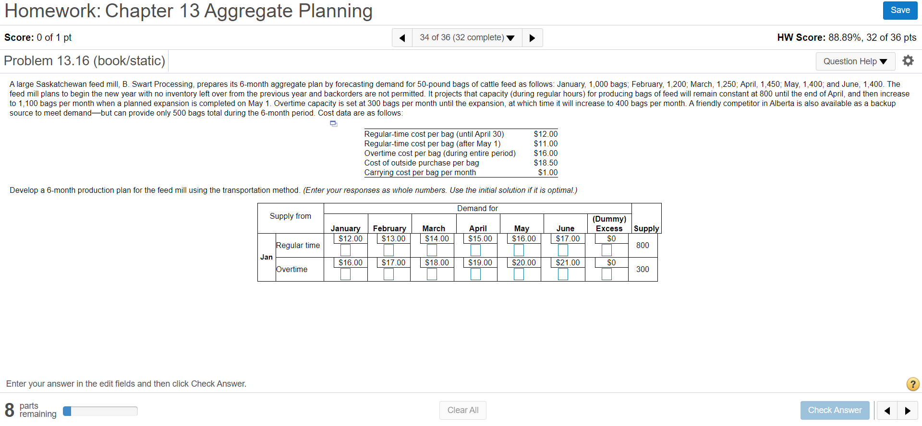Select Overtime Dummy Excess input field
Screen dimensions: 922x426
click(x=607, y=274)
